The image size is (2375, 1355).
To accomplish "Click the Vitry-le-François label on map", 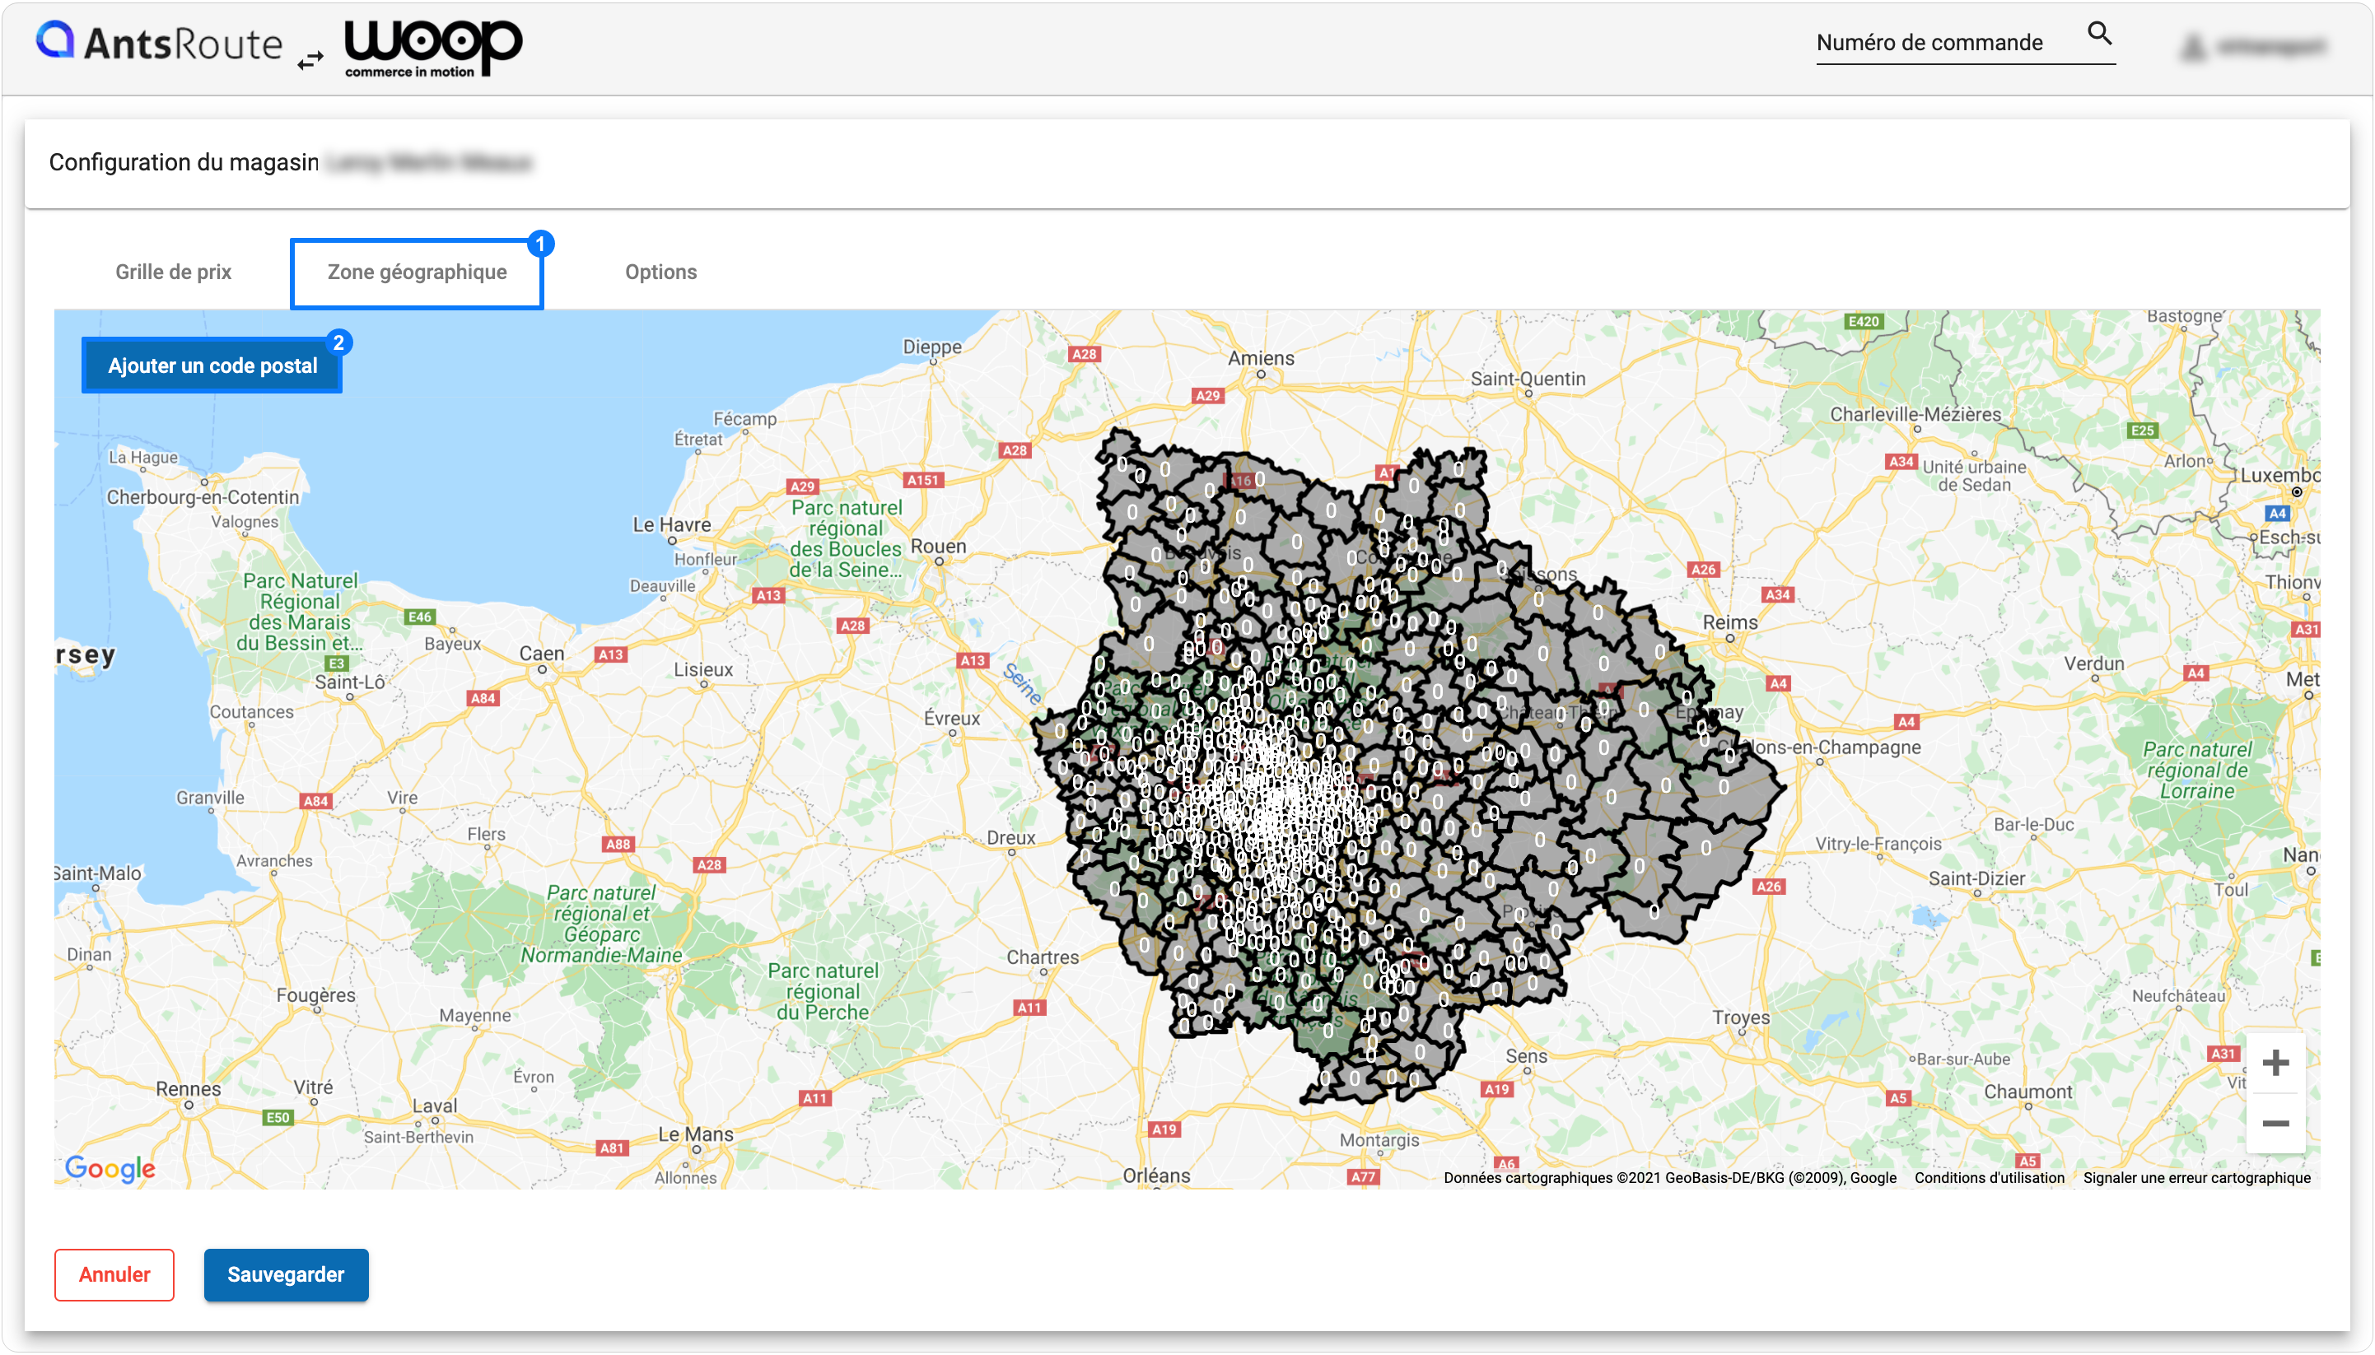I will [x=1878, y=844].
